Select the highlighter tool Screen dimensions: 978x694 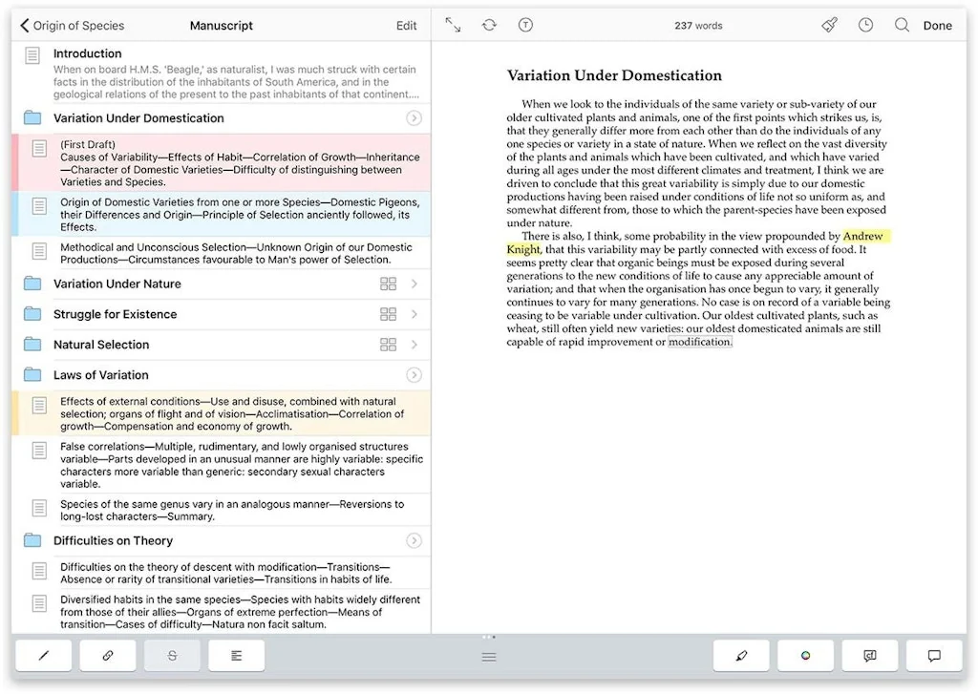741,656
